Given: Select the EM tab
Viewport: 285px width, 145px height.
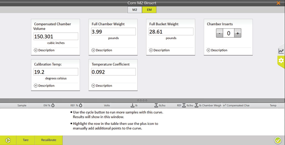Looking at the screenshot, I should (x=149, y=10).
